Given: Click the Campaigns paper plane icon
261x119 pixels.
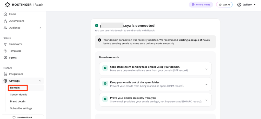Looking at the screenshot, I should click(5, 44).
